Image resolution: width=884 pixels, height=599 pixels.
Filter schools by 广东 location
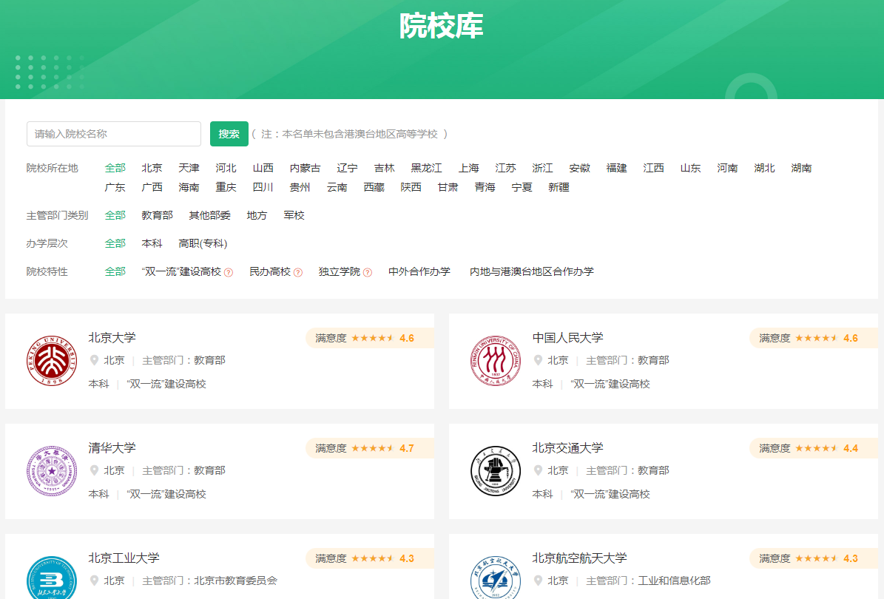[115, 187]
